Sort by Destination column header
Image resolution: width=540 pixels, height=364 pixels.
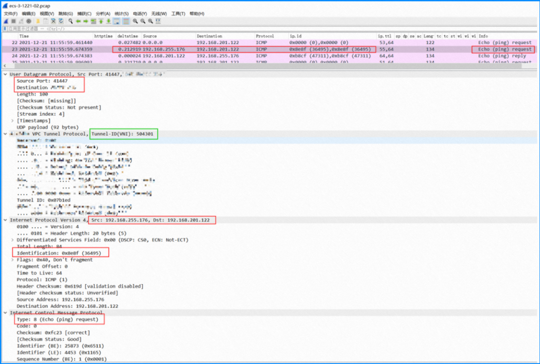coord(225,36)
